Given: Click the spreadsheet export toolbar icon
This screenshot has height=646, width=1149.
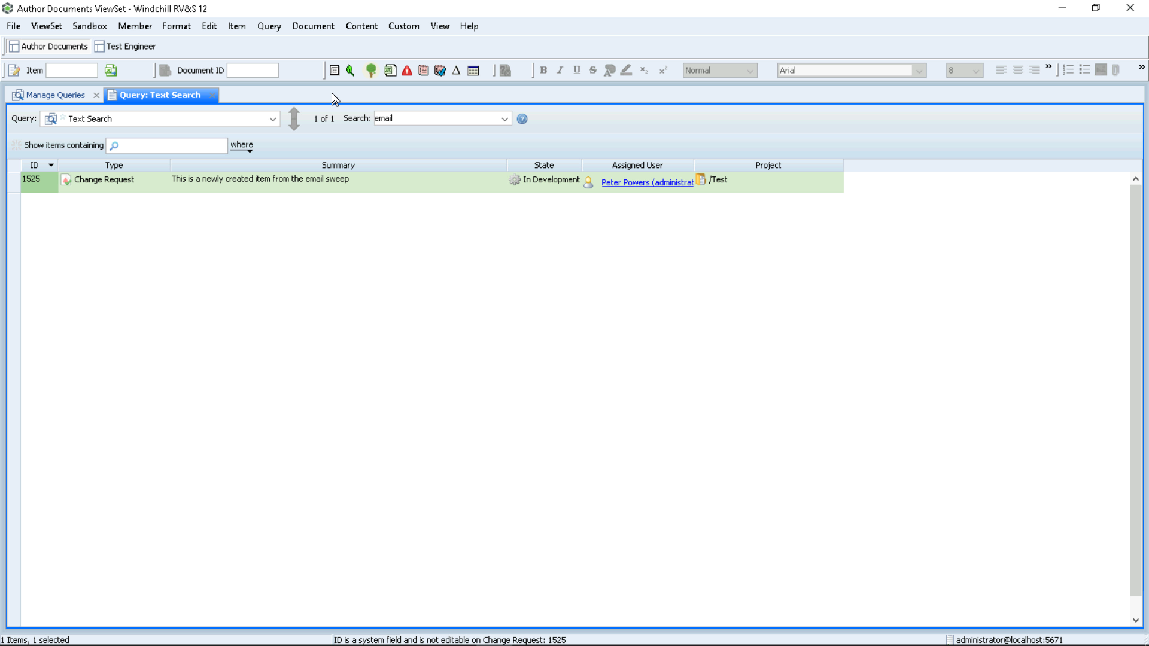Looking at the screenshot, I should 390,71.
